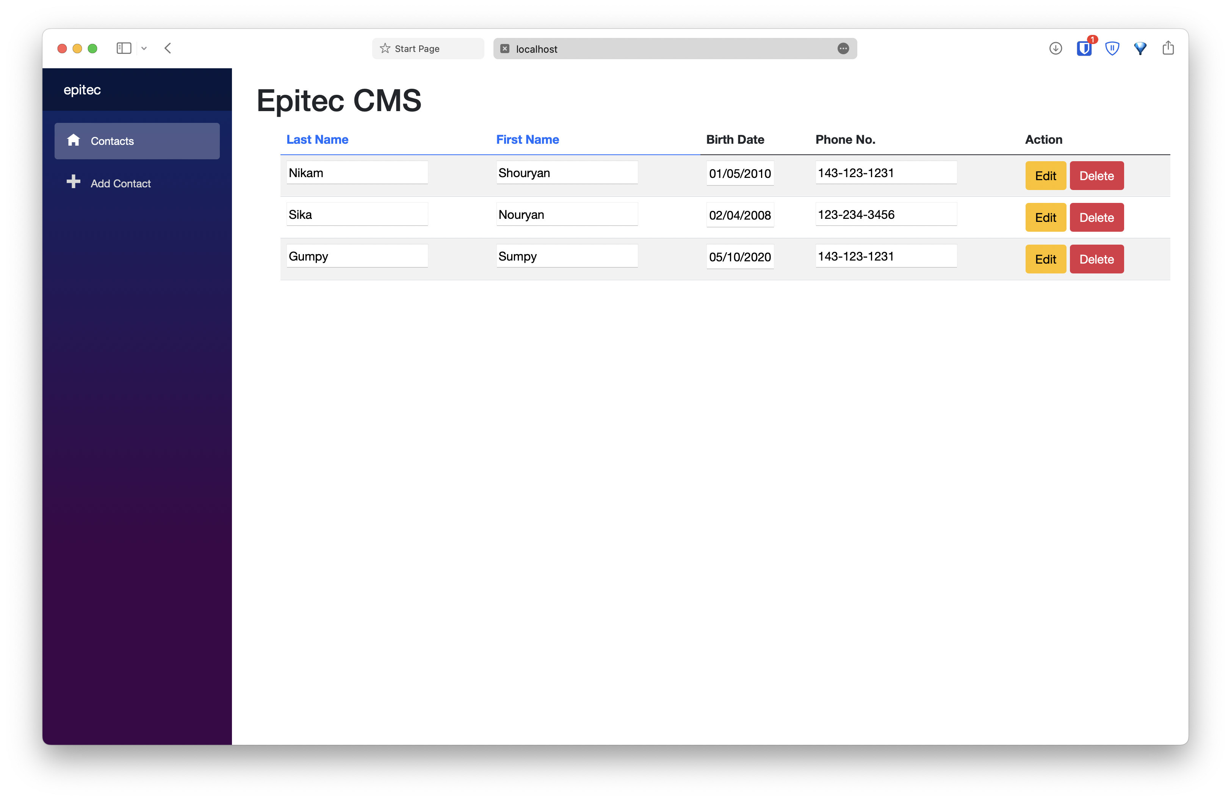The height and width of the screenshot is (801, 1231).
Task: Delete the Gumpy Sumpy contact
Action: pos(1096,259)
